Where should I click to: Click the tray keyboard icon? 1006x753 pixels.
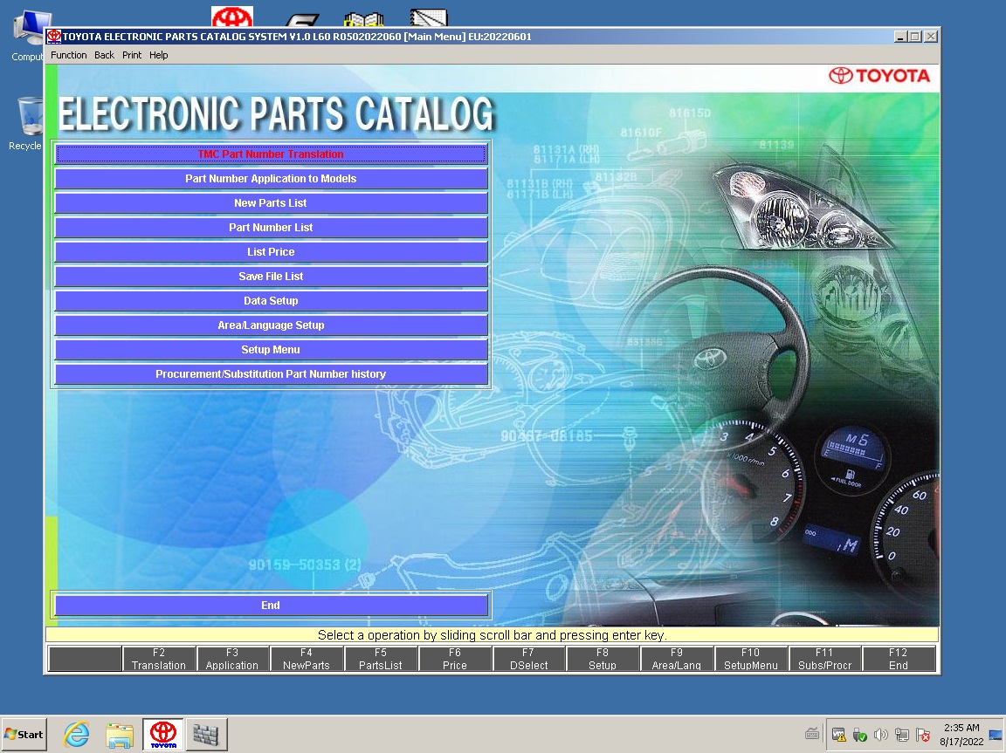coord(812,735)
